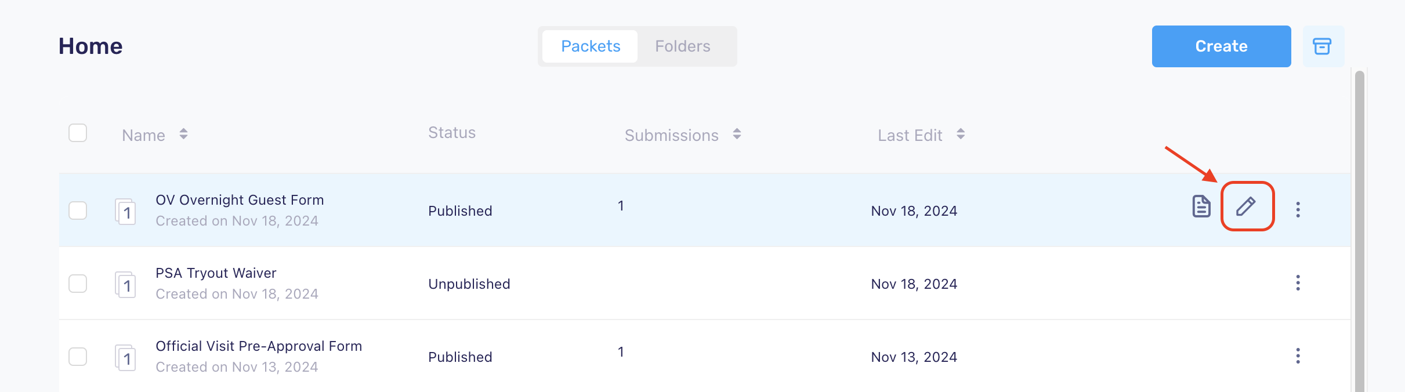Image resolution: width=1405 pixels, height=392 pixels.
Task: Open three-dot menu for PSA Tryout Waiver
Action: 1298,283
